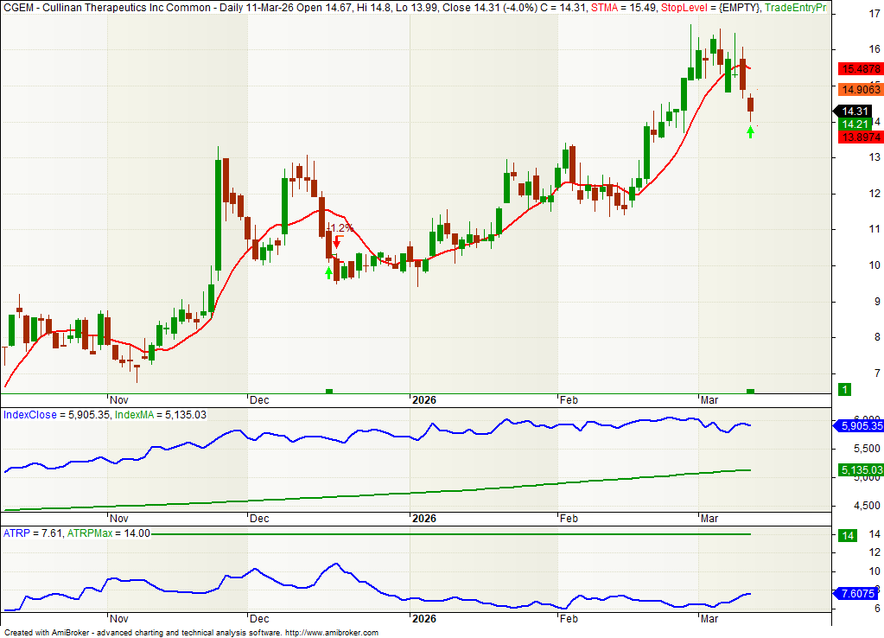Click the green 14.21 price tag
Viewport: 884px width, 638px height.
point(855,124)
